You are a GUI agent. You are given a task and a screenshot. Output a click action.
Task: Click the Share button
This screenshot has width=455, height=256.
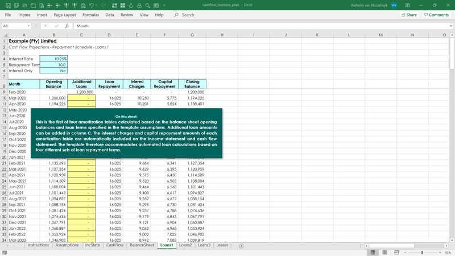[409, 15]
